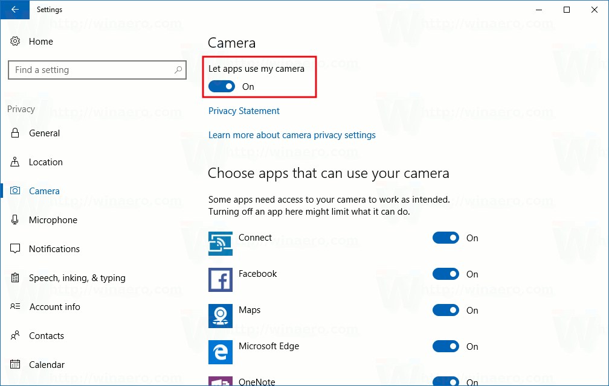The image size is (609, 386).
Task: Toggle camera access for Facebook
Action: (x=446, y=274)
